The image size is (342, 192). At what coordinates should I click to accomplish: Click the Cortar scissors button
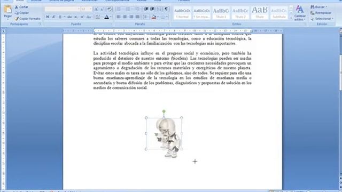[x=21, y=7]
